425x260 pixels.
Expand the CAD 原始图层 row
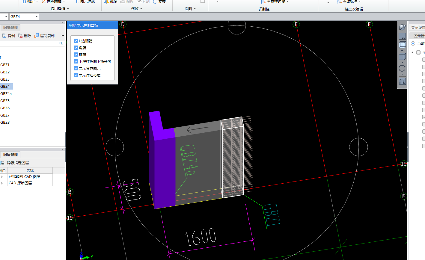pos(2,183)
